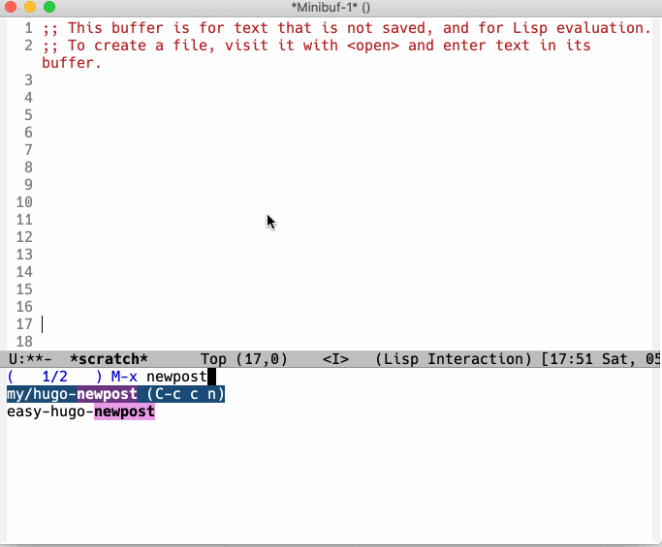Screen dimensions: 662x547
Task: Click the *scratch* buffer name in mode line
Action: [x=109, y=359]
